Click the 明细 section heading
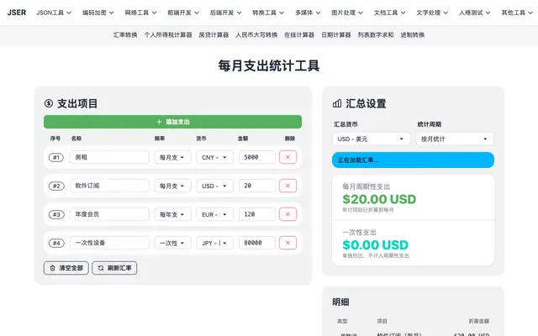This screenshot has width=538, height=336. pyautogui.click(x=340, y=302)
